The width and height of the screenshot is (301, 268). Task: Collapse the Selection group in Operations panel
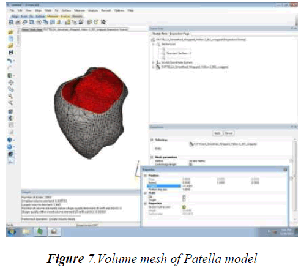pyautogui.click(x=152, y=140)
